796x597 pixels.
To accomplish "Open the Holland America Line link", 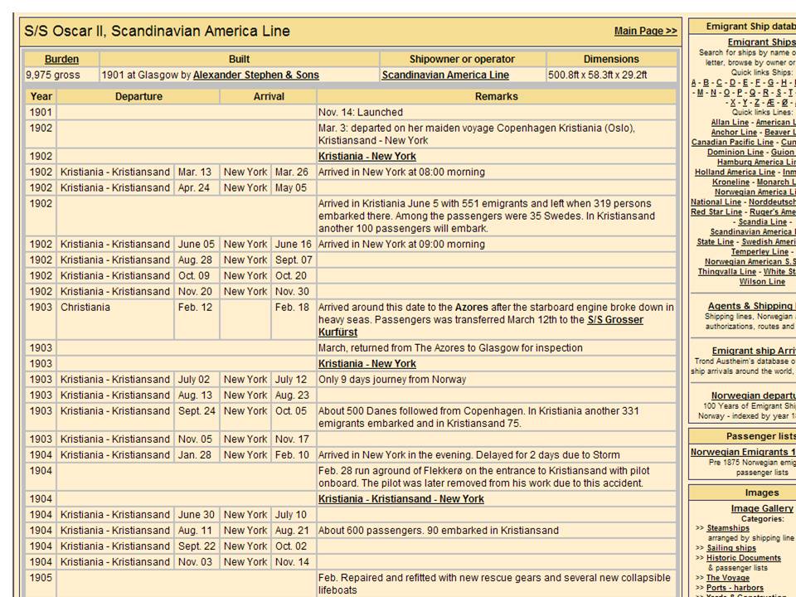I will click(x=735, y=172).
